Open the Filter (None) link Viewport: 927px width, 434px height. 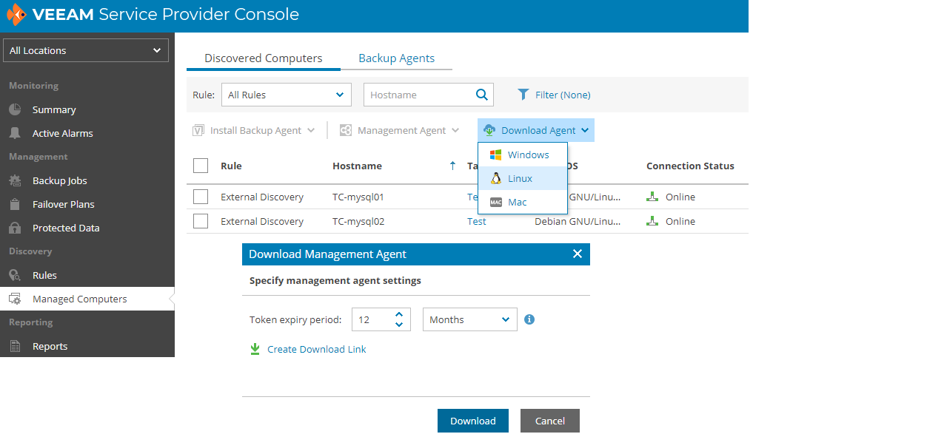click(x=563, y=95)
